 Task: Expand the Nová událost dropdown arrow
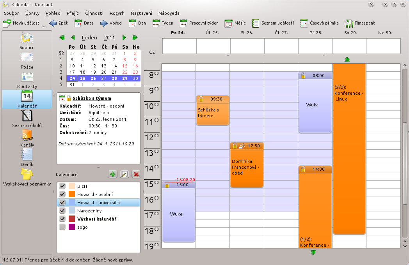43,25
